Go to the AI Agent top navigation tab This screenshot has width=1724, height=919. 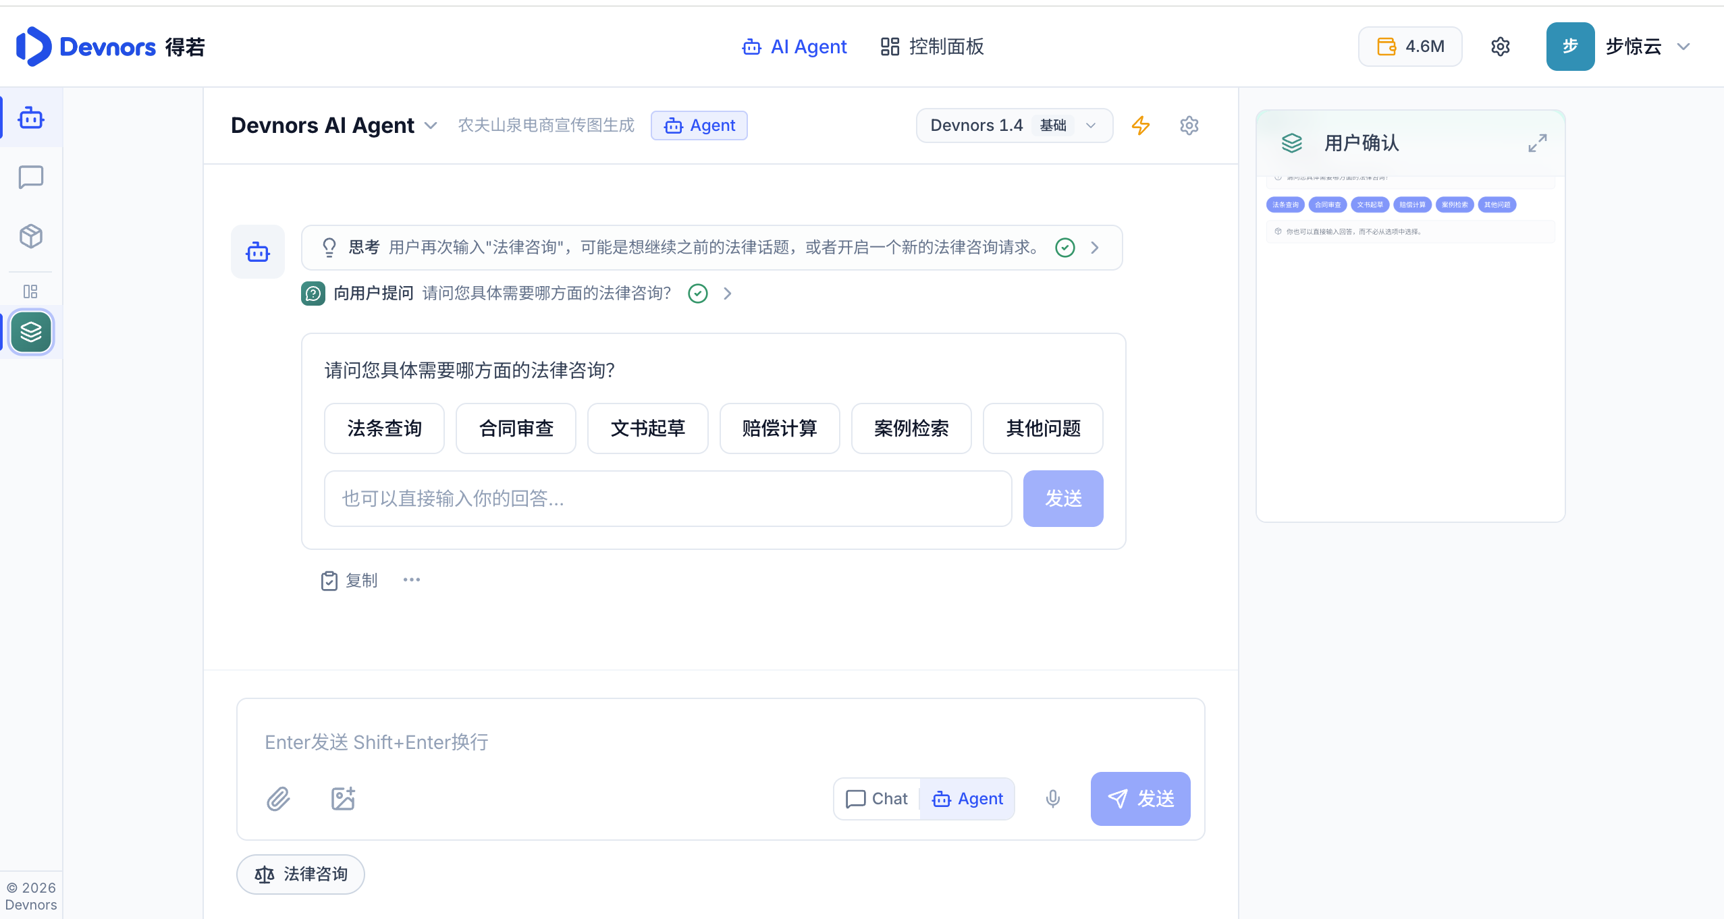pos(794,47)
